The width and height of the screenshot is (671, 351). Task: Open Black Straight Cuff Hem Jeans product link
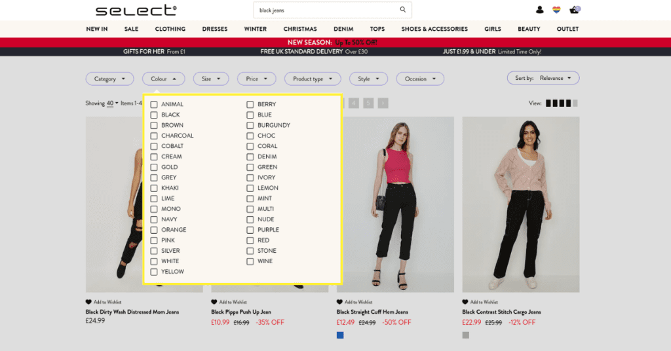point(372,312)
